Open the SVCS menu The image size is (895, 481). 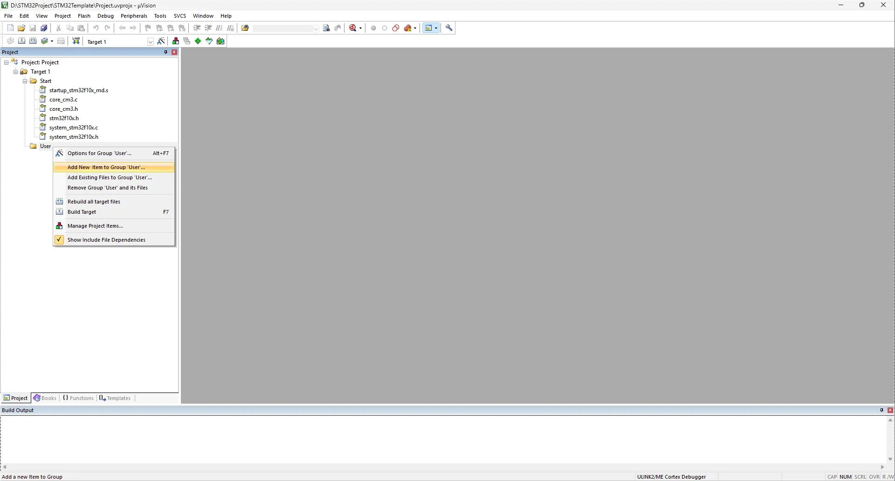[x=180, y=16]
